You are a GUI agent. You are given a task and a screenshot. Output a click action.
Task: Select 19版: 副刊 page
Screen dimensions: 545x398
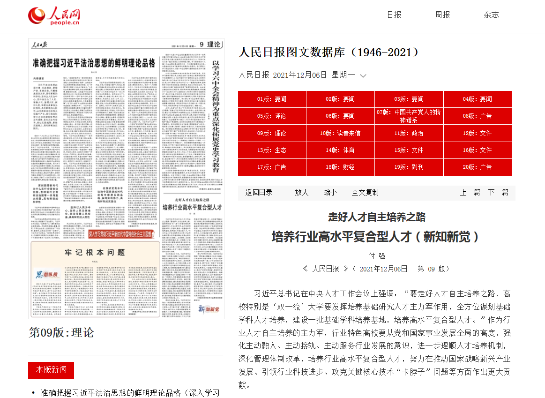(x=409, y=167)
